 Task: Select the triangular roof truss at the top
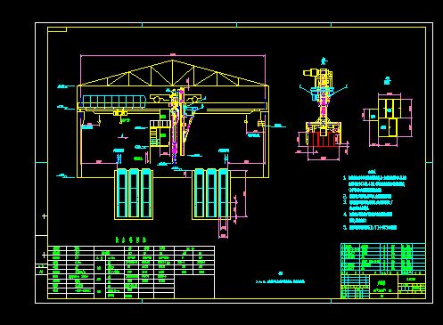tap(173, 73)
